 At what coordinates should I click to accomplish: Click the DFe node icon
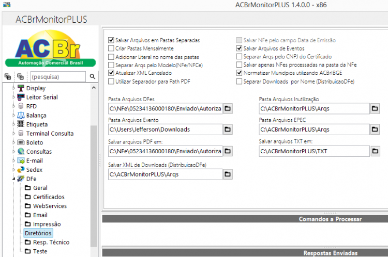pyautogui.click(x=21, y=179)
